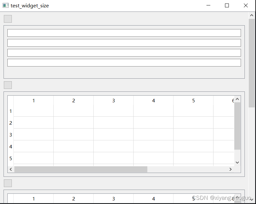The height and width of the screenshot is (204, 256).
Task: Select row header 1 in first table
Action: pos(11,111)
